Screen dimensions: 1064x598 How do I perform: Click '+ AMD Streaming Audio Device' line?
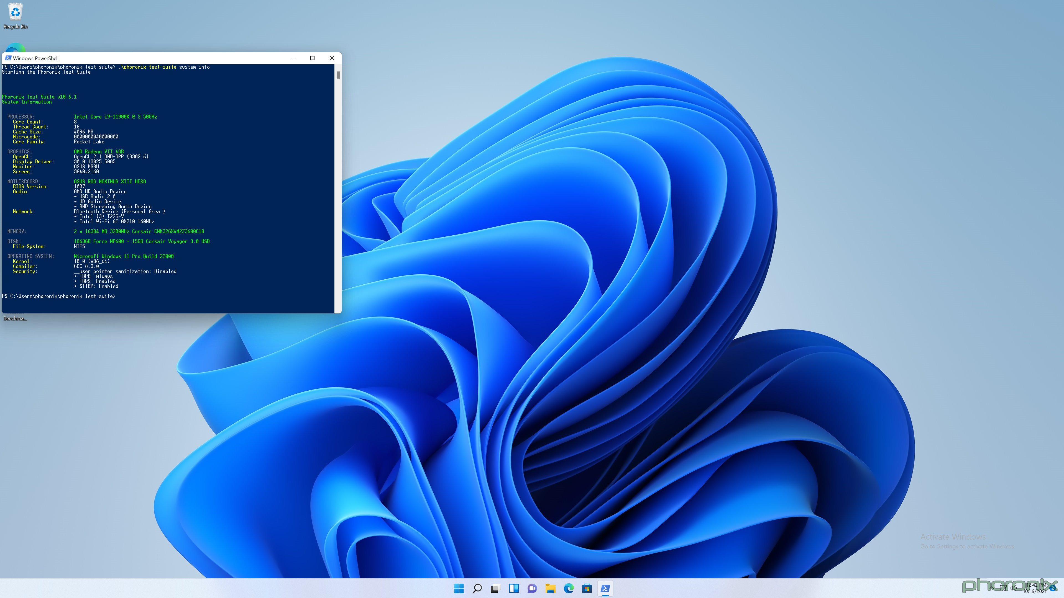[x=113, y=206]
